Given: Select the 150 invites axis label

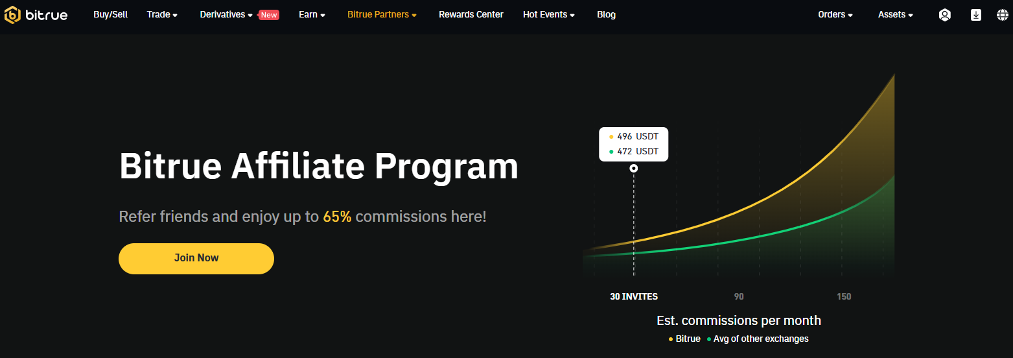Looking at the screenshot, I should pyautogui.click(x=844, y=296).
